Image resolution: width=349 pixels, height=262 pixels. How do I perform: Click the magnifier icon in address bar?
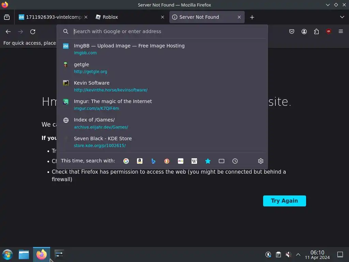click(x=66, y=31)
